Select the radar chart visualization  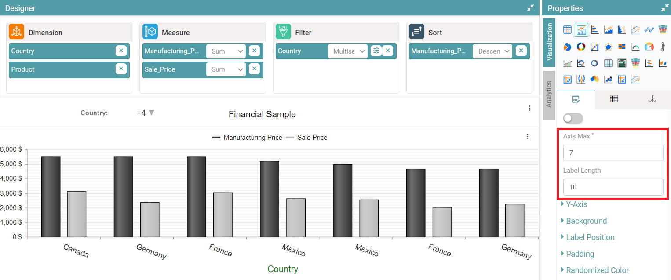point(608,47)
